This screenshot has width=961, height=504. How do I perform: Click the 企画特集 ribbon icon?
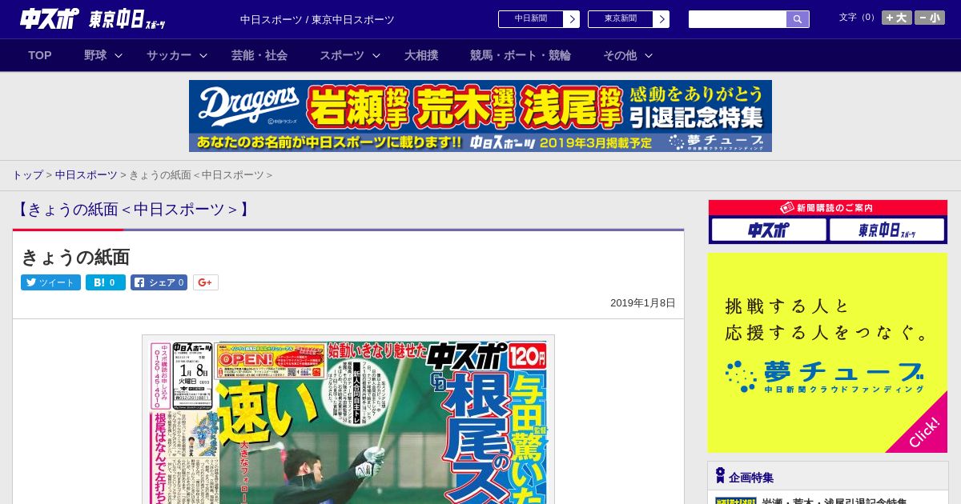[720, 476]
